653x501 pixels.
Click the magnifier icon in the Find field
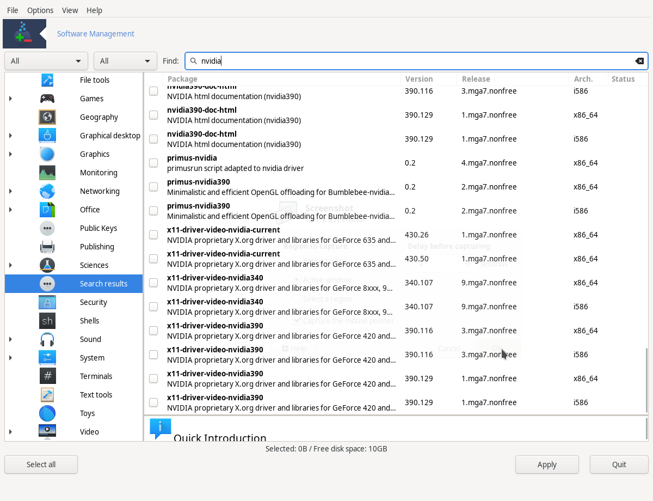[193, 61]
